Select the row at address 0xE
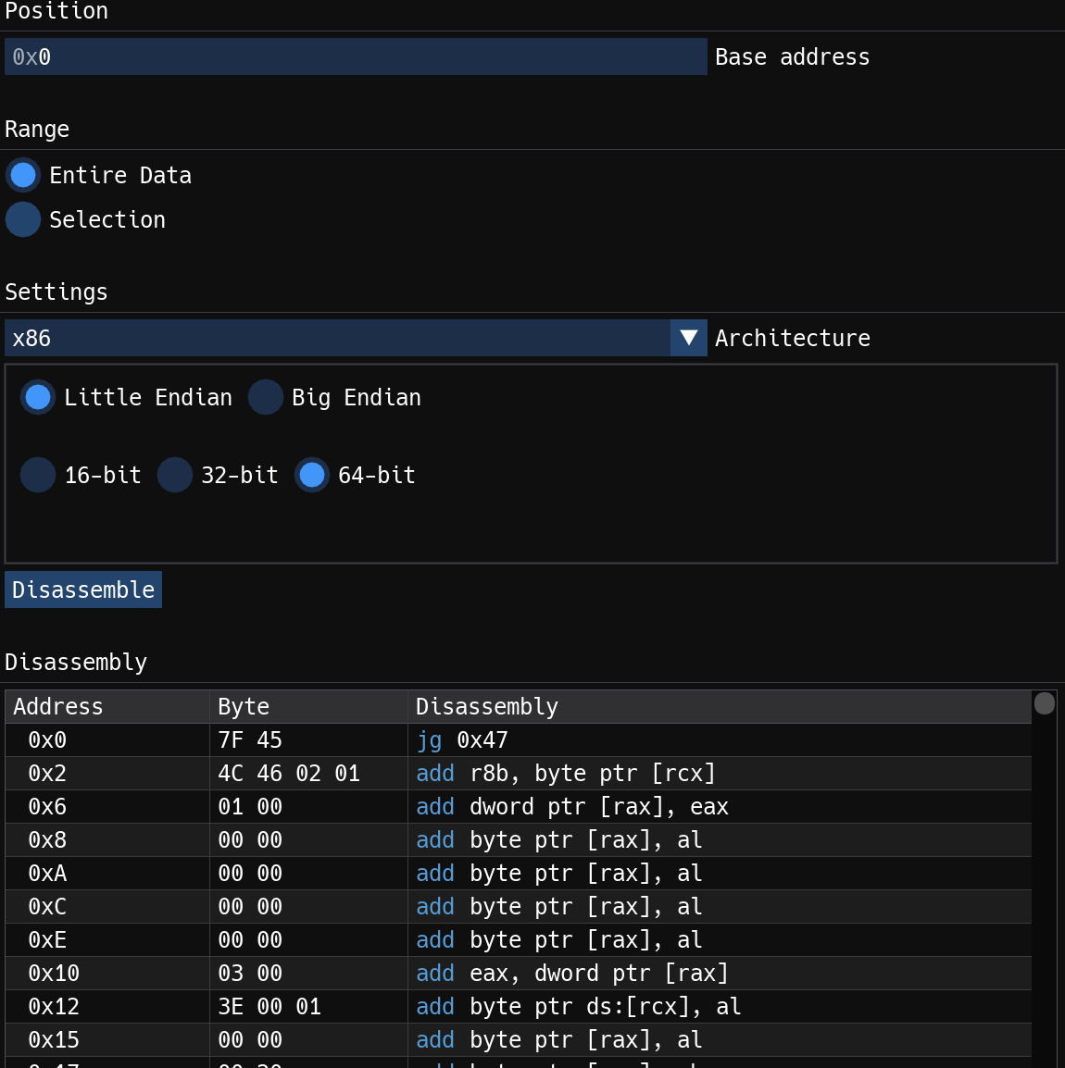This screenshot has height=1068, width=1065. click(518, 940)
